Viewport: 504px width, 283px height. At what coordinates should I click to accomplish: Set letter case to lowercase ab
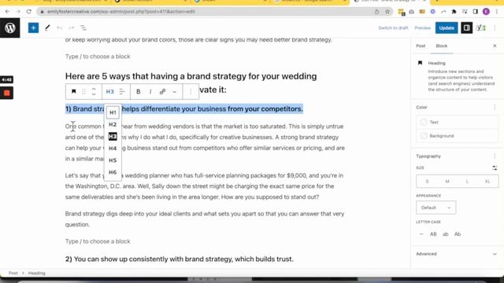click(x=446, y=234)
